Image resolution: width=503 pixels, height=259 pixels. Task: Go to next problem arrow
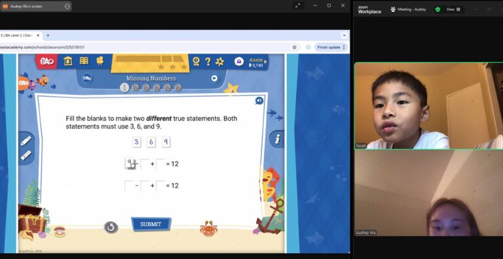[x=214, y=78]
